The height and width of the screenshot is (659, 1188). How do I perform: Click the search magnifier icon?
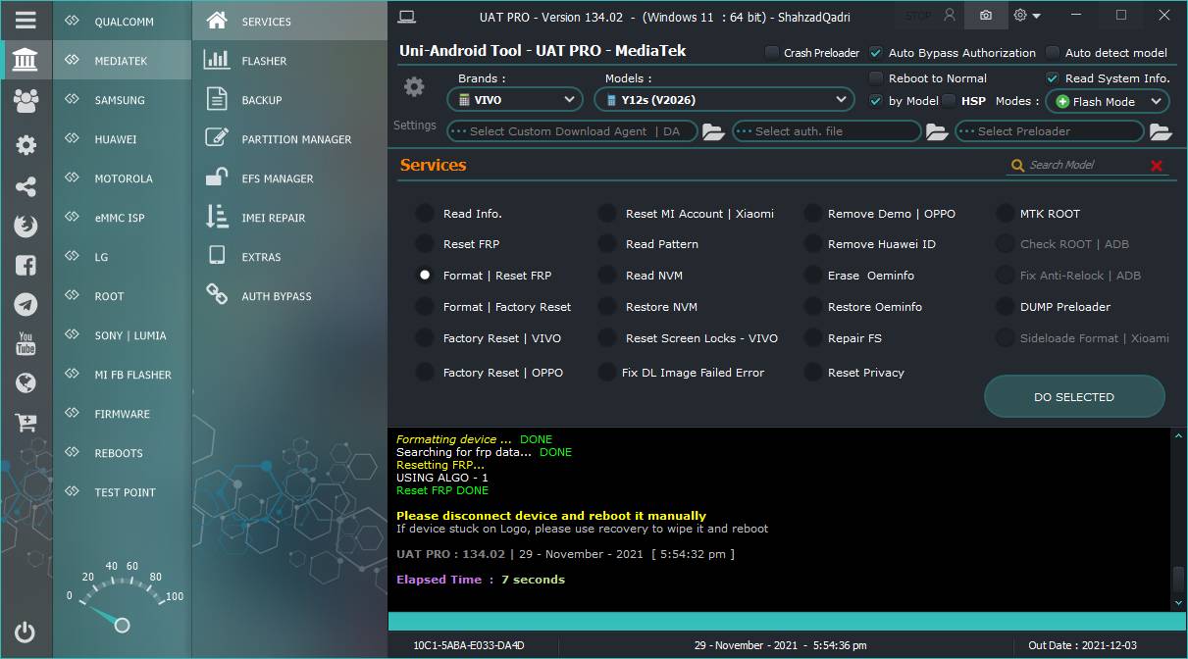pos(1017,166)
